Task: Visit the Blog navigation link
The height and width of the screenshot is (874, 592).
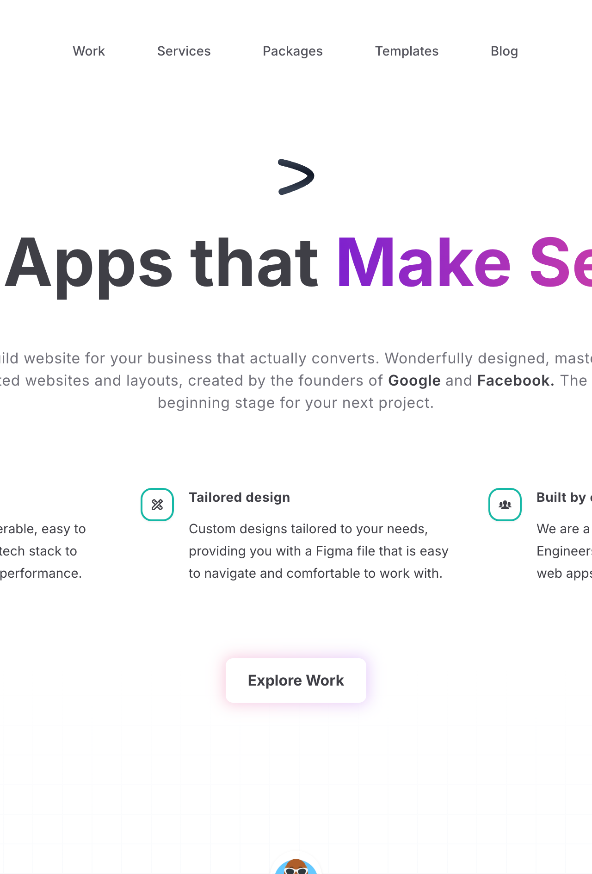Action: coord(504,51)
